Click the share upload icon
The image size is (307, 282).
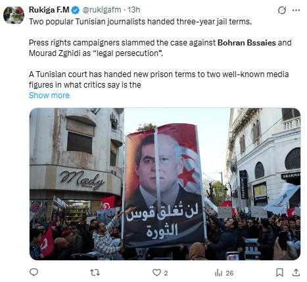pyautogui.click(x=296, y=272)
